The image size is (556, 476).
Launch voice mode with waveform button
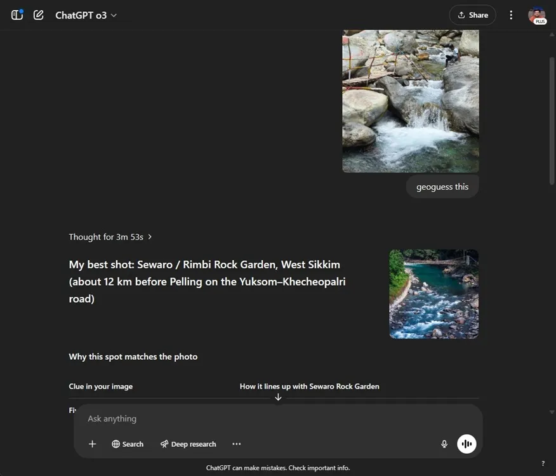(x=467, y=444)
